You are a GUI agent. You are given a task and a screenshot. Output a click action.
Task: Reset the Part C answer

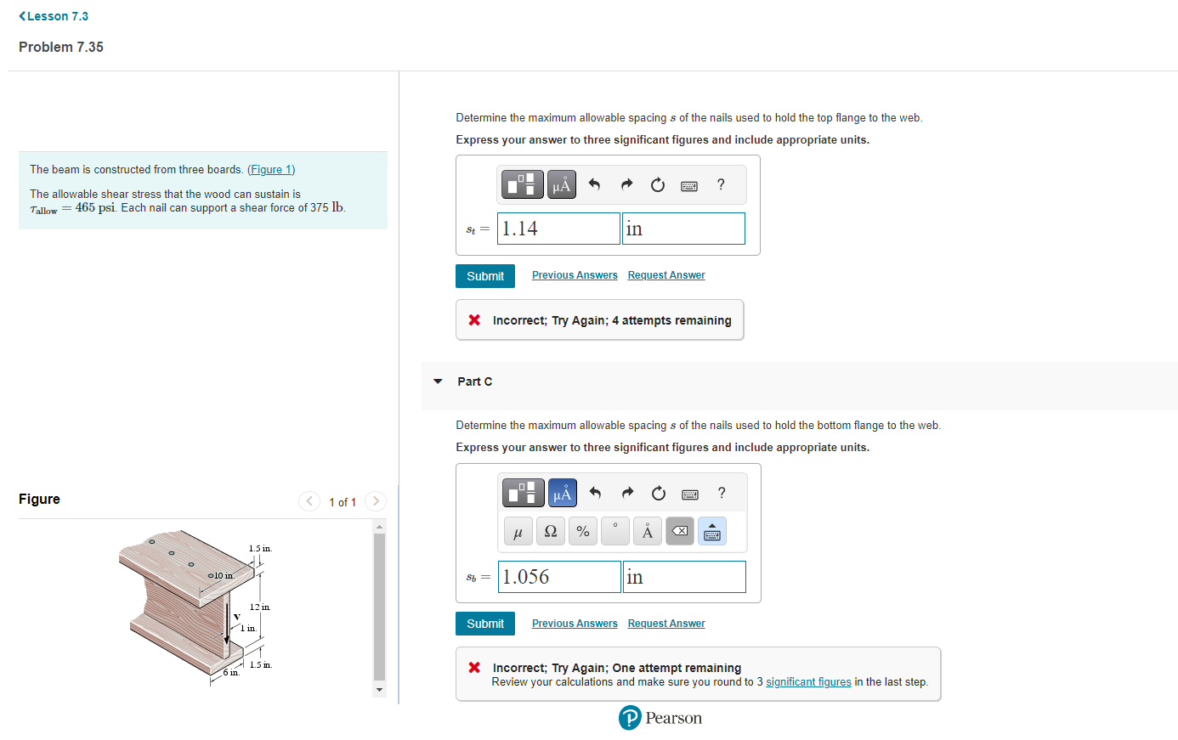tap(659, 493)
